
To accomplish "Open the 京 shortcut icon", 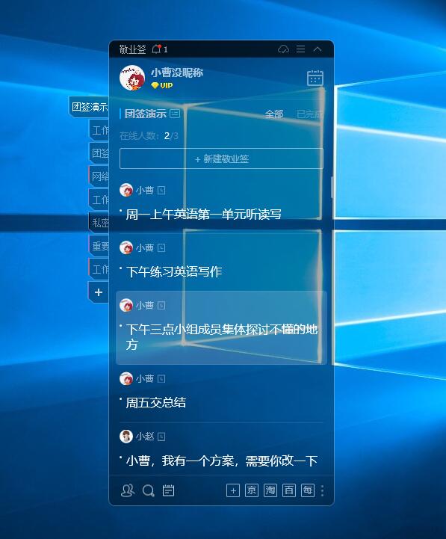I will point(252,490).
